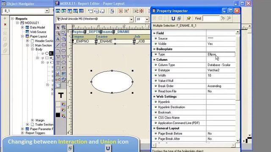Screen dimensions: 271x152
Task: Click the Line Color tool
Action: [x=64, y=110]
